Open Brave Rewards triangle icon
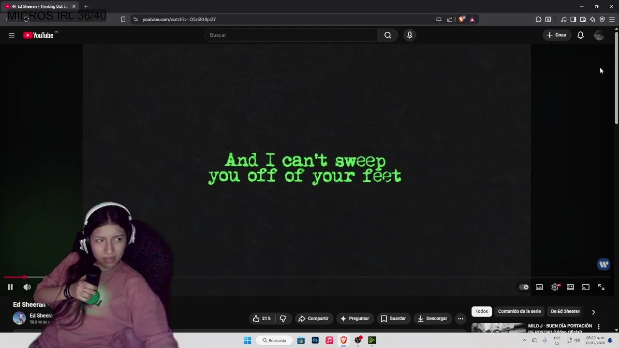The height and width of the screenshot is (348, 619). [472, 19]
